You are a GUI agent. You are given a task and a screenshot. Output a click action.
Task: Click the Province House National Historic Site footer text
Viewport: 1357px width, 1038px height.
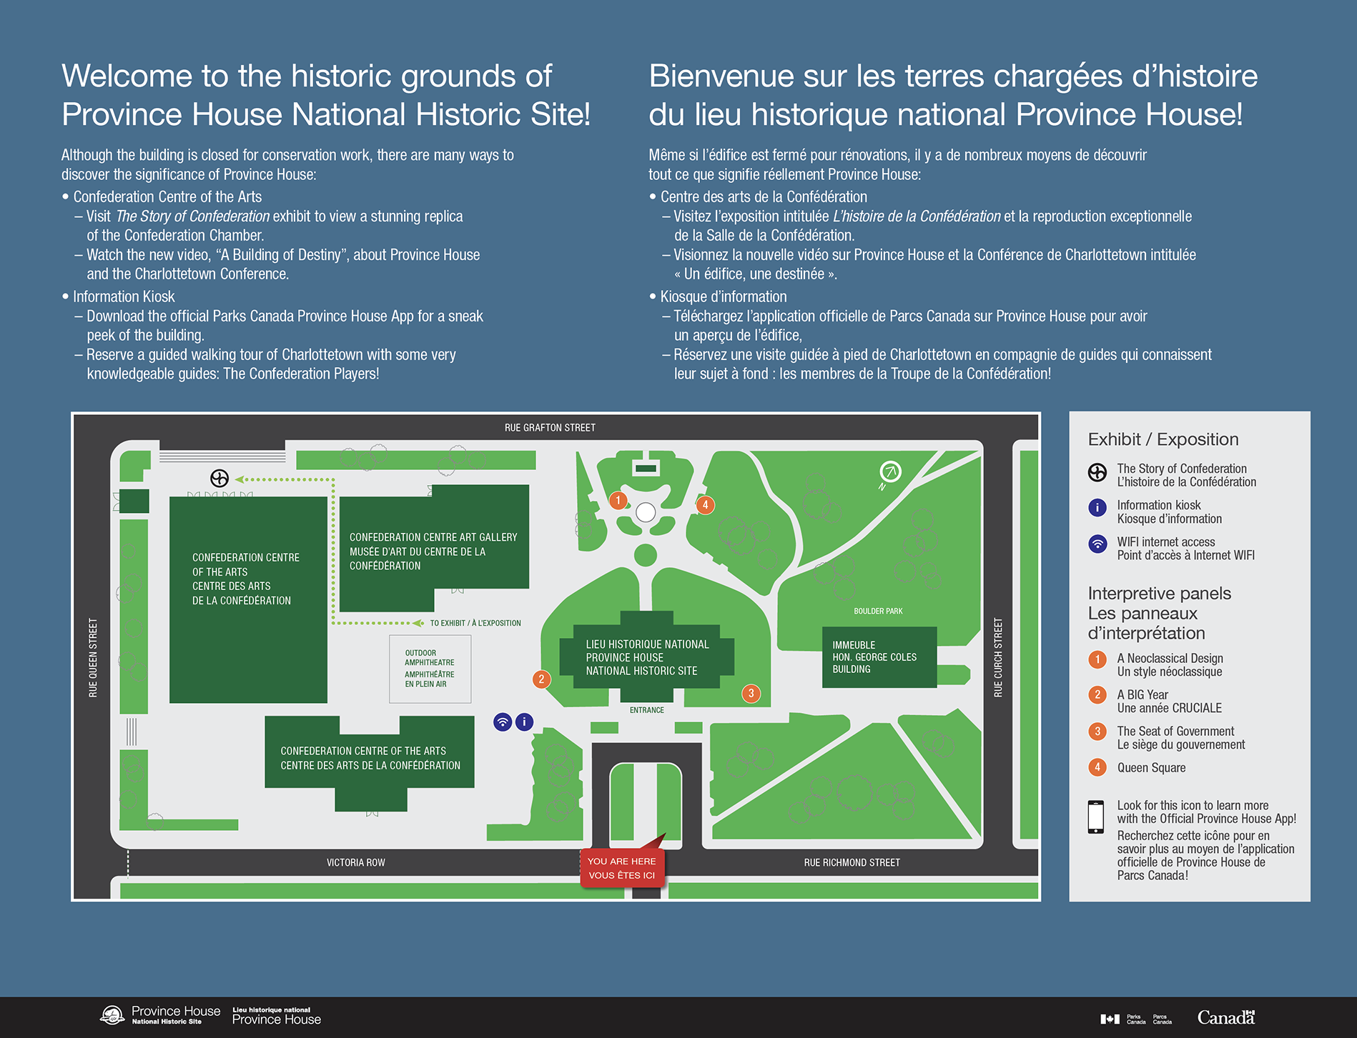click(176, 1015)
